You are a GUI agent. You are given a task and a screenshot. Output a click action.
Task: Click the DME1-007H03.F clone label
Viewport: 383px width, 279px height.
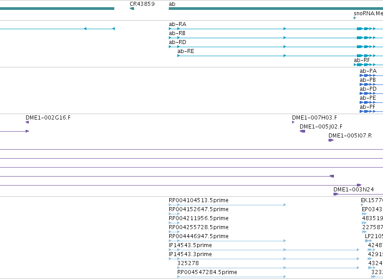315,118
